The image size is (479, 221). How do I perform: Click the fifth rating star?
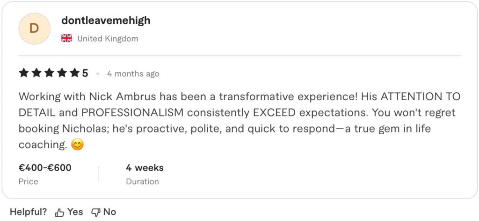74,73
